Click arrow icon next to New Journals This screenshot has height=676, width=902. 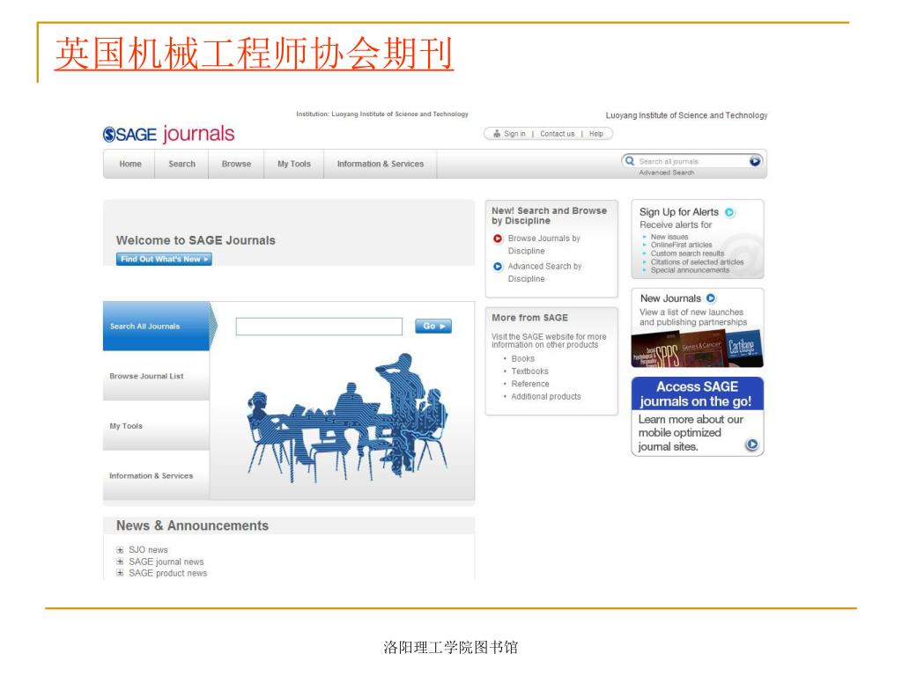pyautogui.click(x=711, y=298)
